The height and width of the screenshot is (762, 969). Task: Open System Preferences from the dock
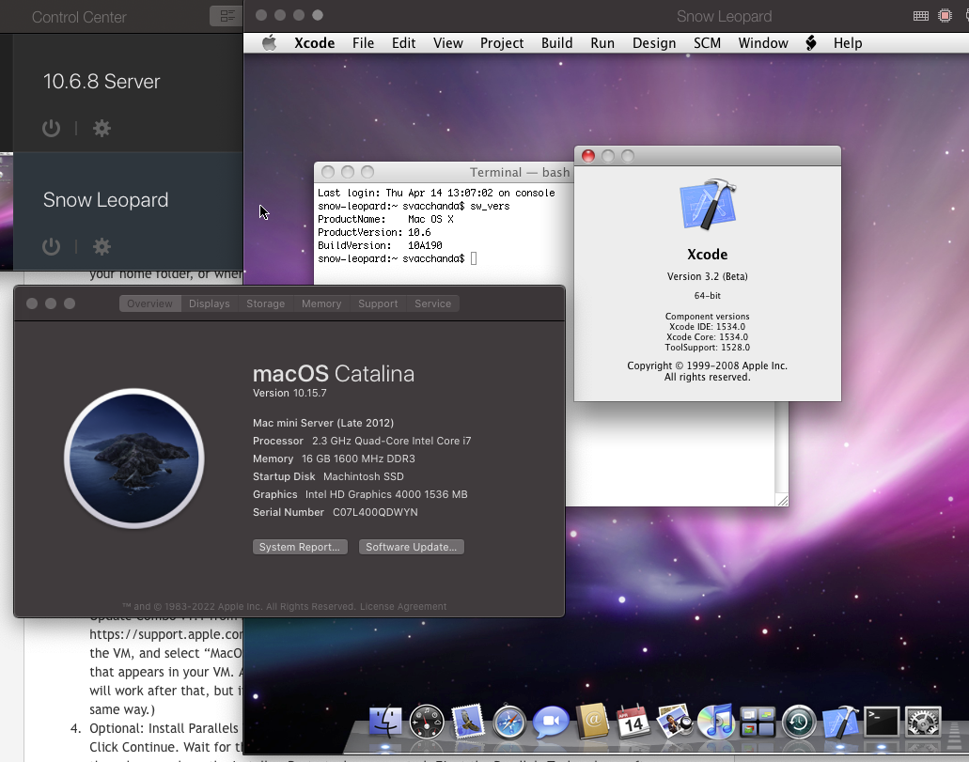click(x=923, y=722)
